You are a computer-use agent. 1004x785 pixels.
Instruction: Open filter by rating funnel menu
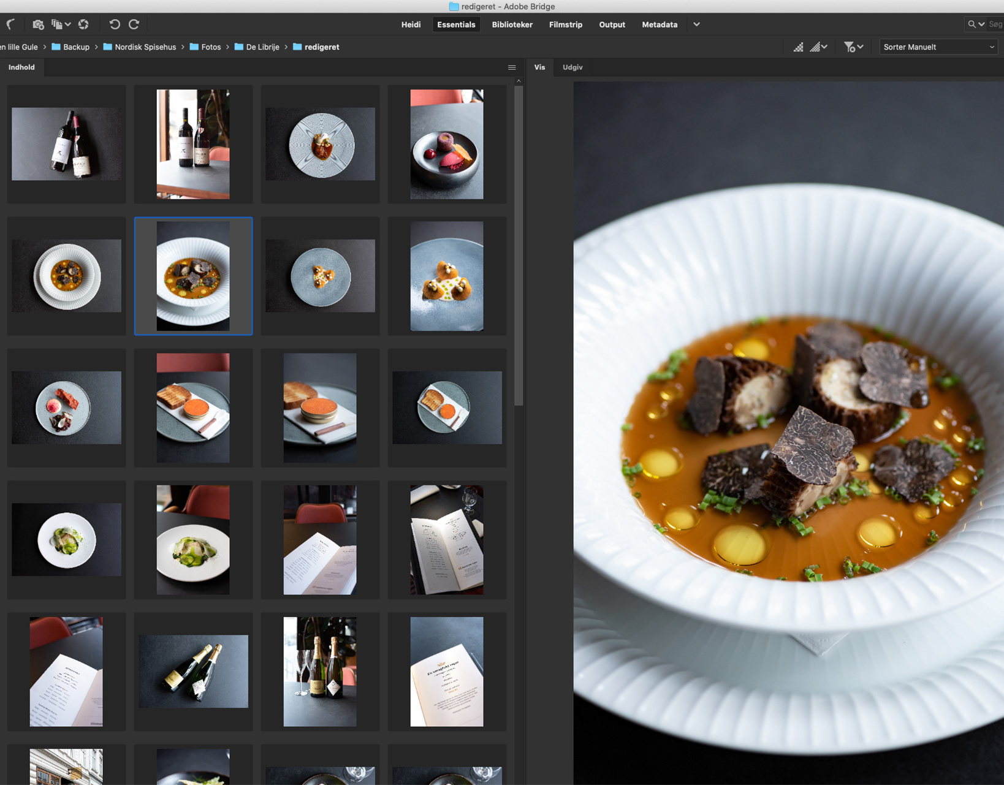pos(853,47)
